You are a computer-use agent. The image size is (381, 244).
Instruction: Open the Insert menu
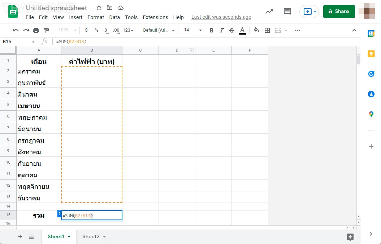[75, 17]
